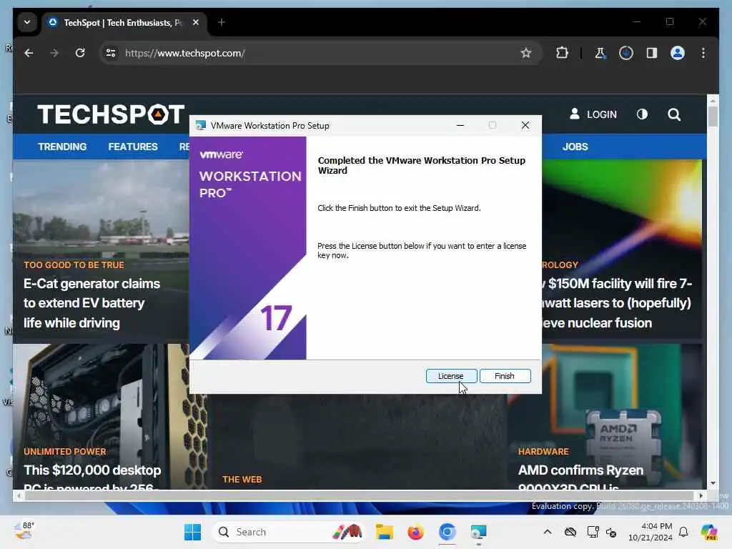Expand the tab search dropdown arrow
Image resolution: width=732 pixels, height=549 pixels.
click(27, 22)
